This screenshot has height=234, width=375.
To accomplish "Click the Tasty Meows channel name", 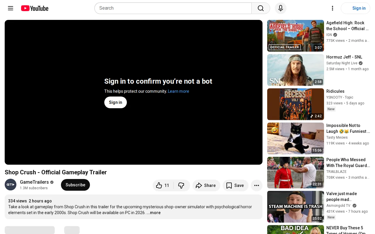I will tap(337, 137).
